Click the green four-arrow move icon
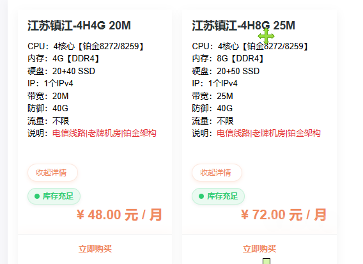 pyautogui.click(x=266, y=36)
